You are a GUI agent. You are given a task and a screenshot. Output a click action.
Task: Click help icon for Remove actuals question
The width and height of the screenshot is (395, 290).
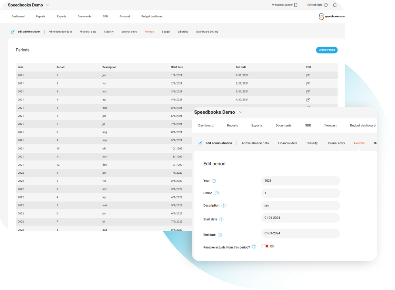pos(254,247)
